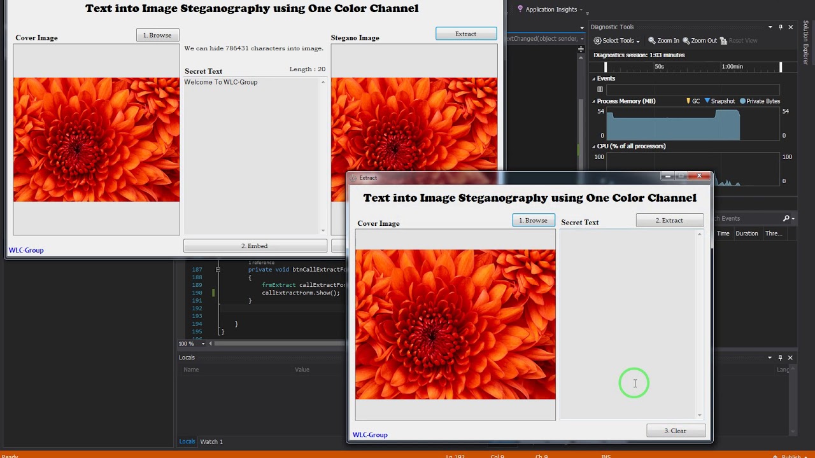Image resolution: width=815 pixels, height=458 pixels.
Task: Click the Duration column header
Action: 747,233
